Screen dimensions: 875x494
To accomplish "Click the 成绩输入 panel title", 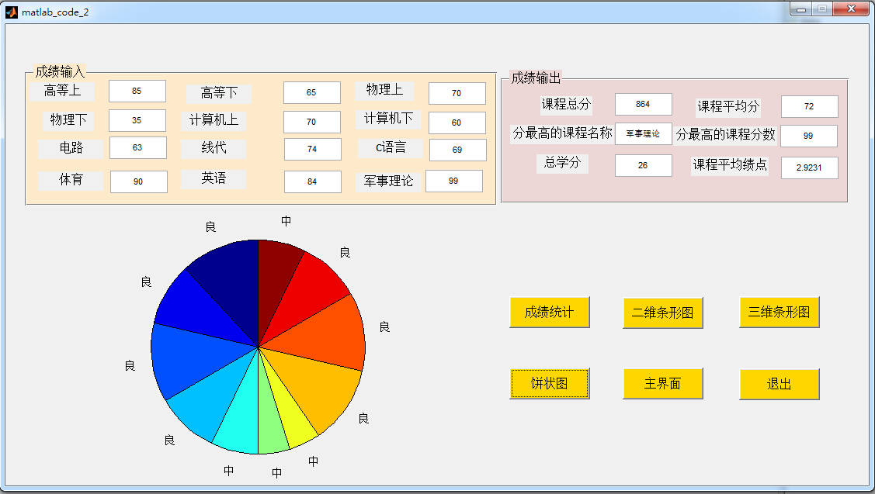I will 60,71.
